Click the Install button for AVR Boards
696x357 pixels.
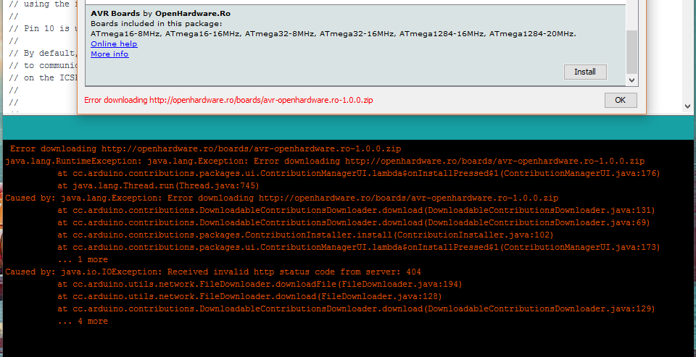click(585, 72)
